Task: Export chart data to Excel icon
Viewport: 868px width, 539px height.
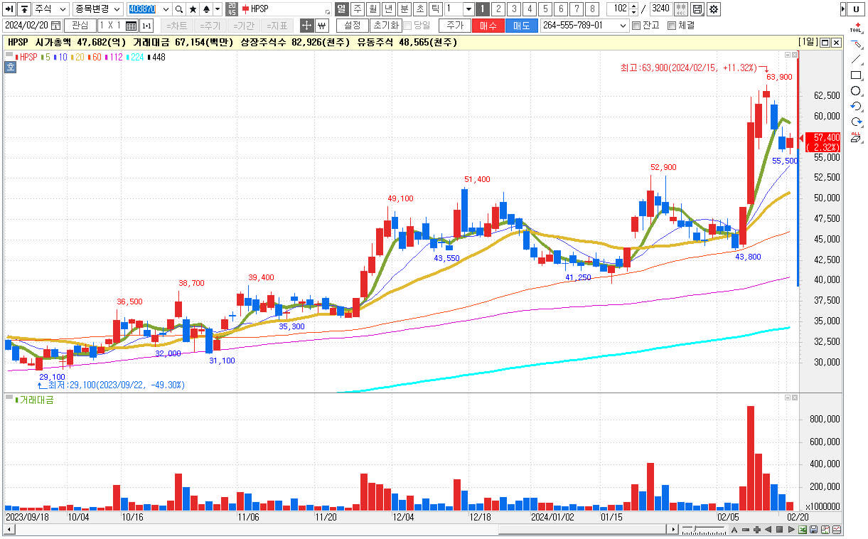Action: click(x=803, y=530)
